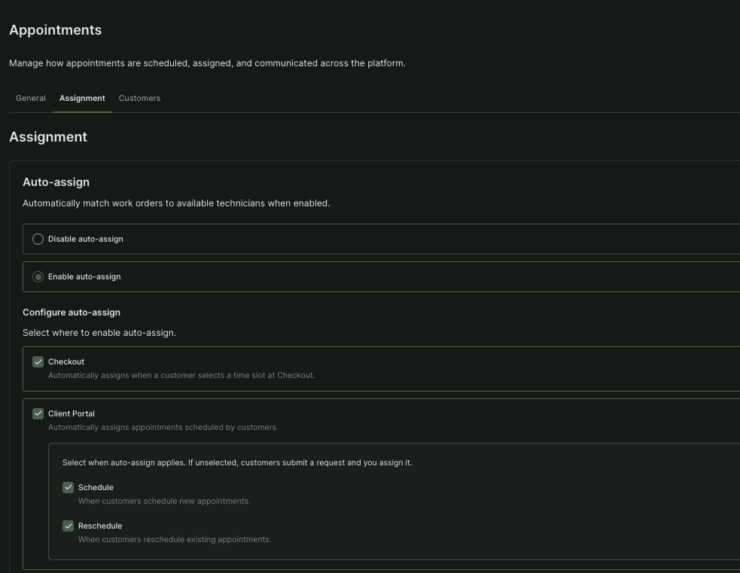
Task: Open the Customers tab
Action: (x=139, y=98)
